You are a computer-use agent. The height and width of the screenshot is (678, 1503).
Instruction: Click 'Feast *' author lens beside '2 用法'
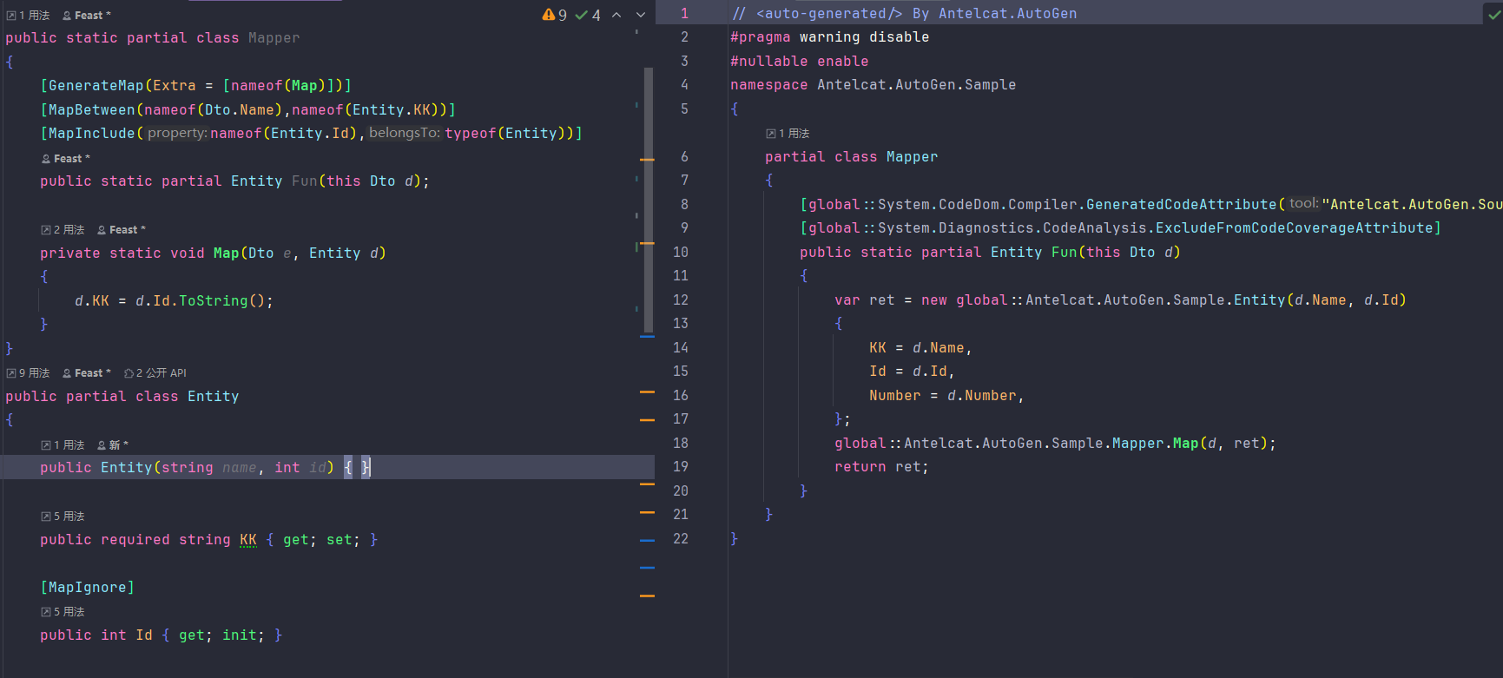122,229
